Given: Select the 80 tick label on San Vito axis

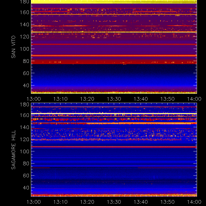Looking at the screenshot, I should 26,61.
